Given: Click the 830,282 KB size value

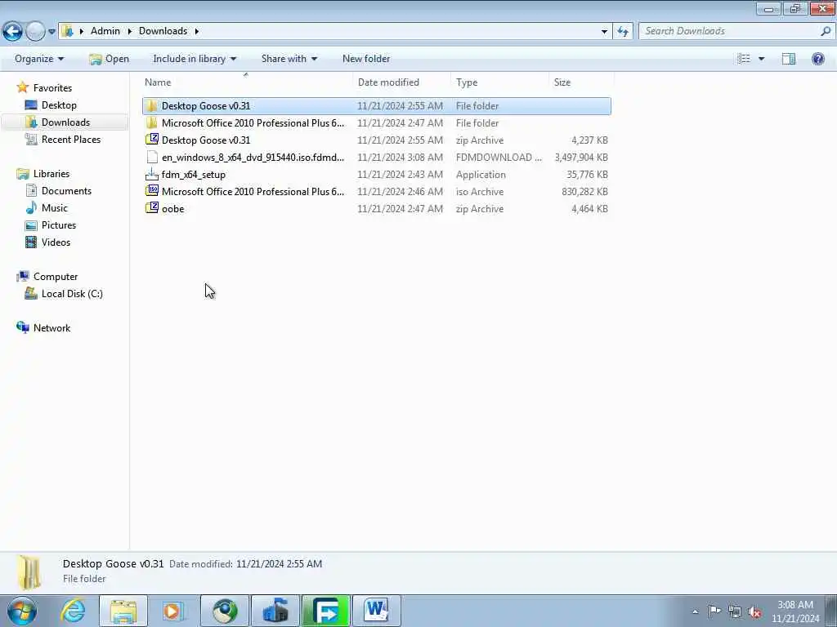Looking at the screenshot, I should [584, 191].
